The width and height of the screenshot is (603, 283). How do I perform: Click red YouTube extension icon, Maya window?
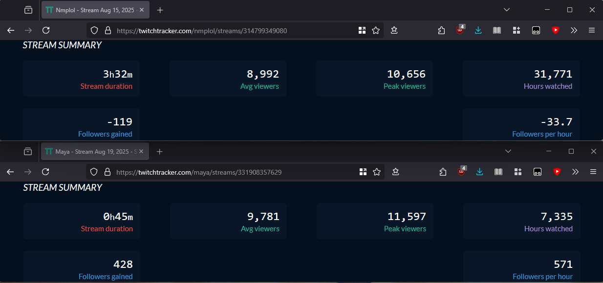point(557,172)
